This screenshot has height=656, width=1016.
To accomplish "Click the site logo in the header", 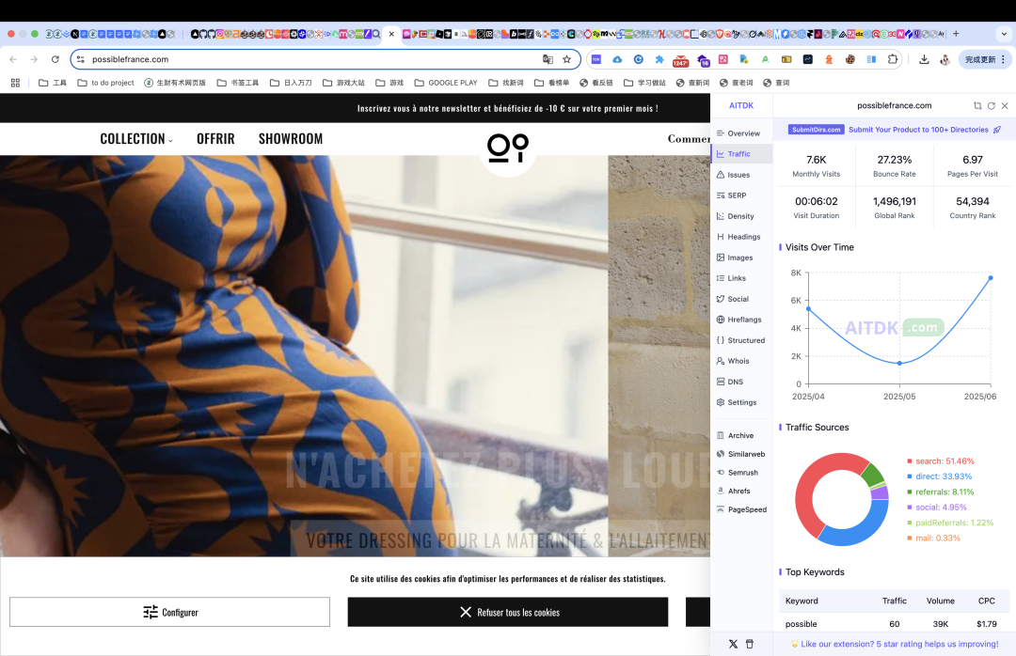I will point(508,148).
